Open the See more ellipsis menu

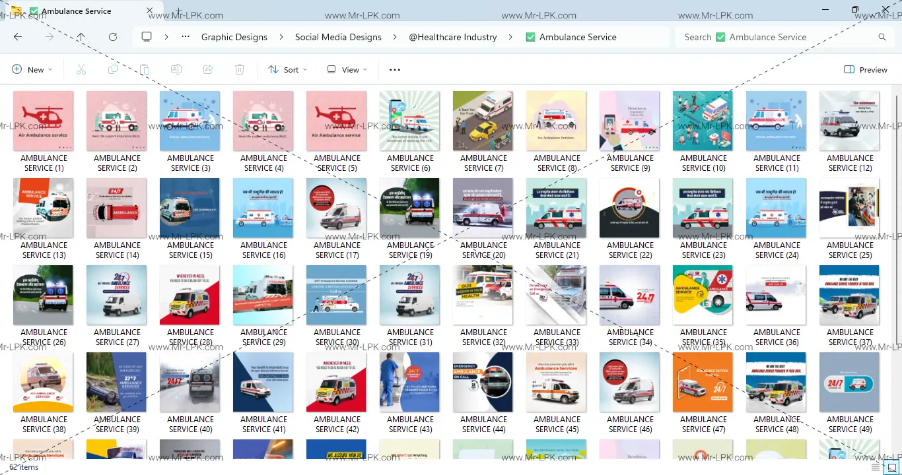click(395, 70)
